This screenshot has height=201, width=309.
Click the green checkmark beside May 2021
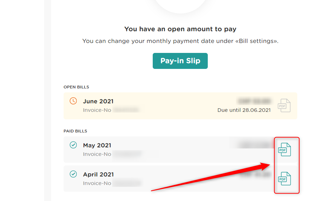click(x=73, y=145)
